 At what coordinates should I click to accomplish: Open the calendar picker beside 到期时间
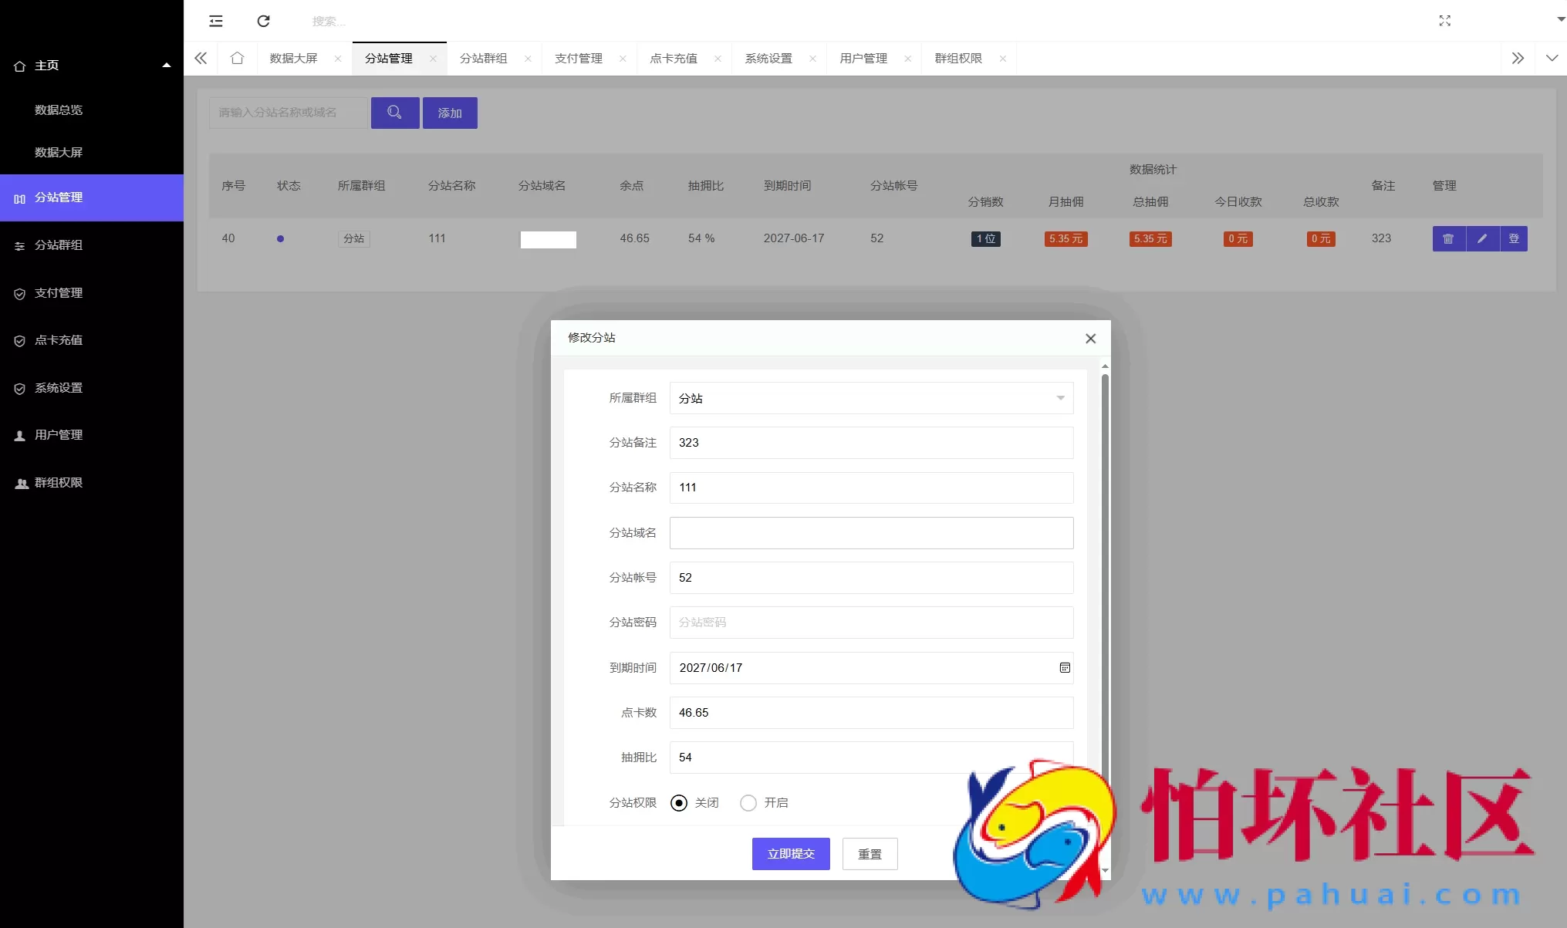(1065, 667)
